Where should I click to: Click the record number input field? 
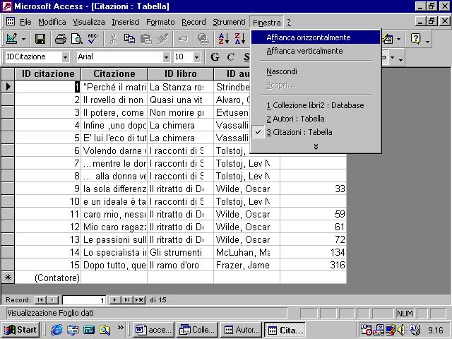click(84, 300)
